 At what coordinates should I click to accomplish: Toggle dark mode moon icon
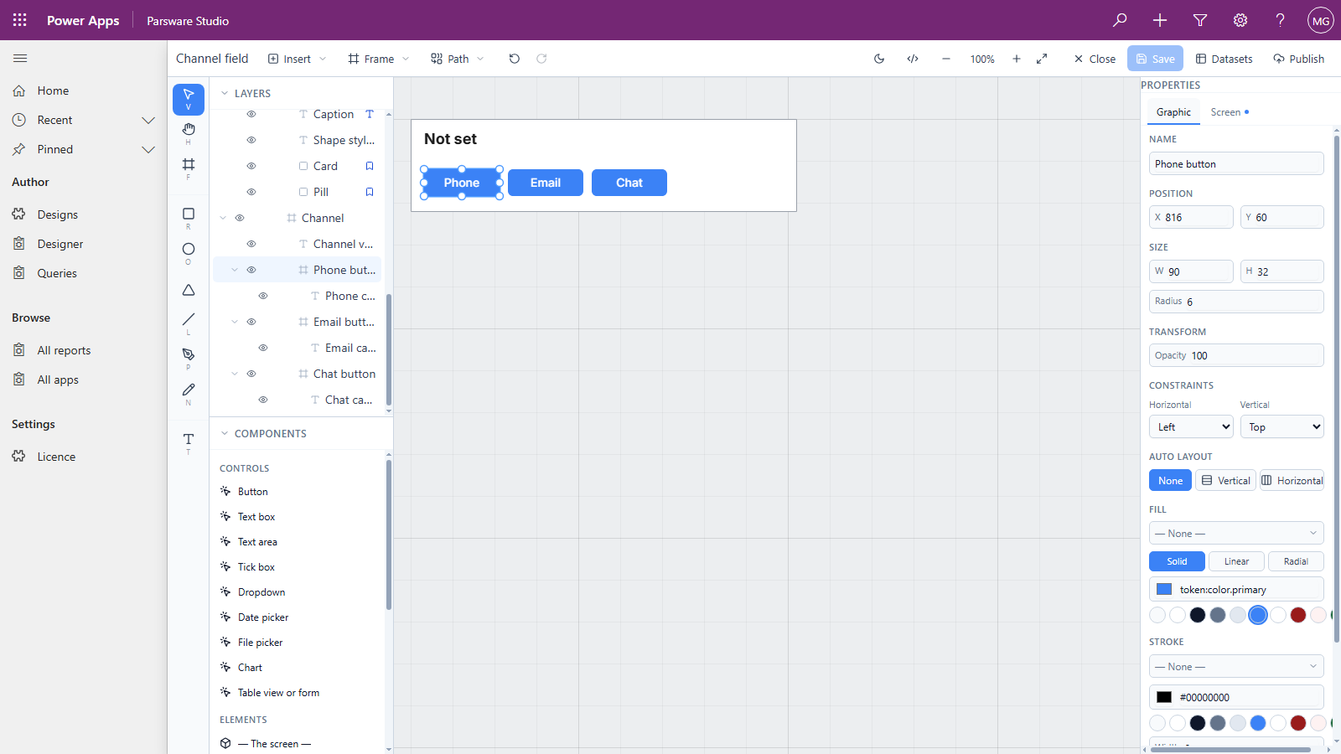(x=879, y=59)
